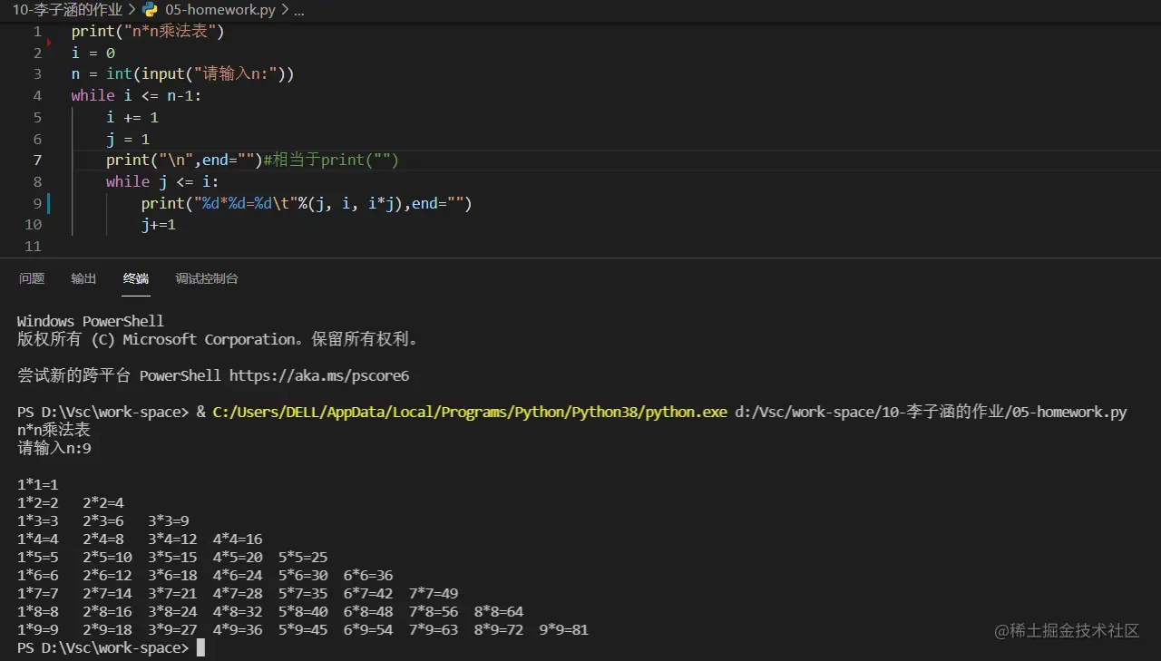Viewport: 1161px width, 661px height.
Task: Click the "8*8=64" result in the terminal
Action: pos(499,611)
